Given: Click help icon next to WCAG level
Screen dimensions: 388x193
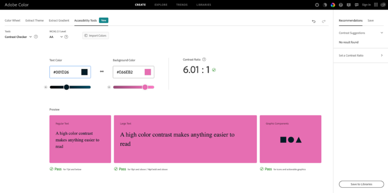Looking at the screenshot, I should (66, 37).
